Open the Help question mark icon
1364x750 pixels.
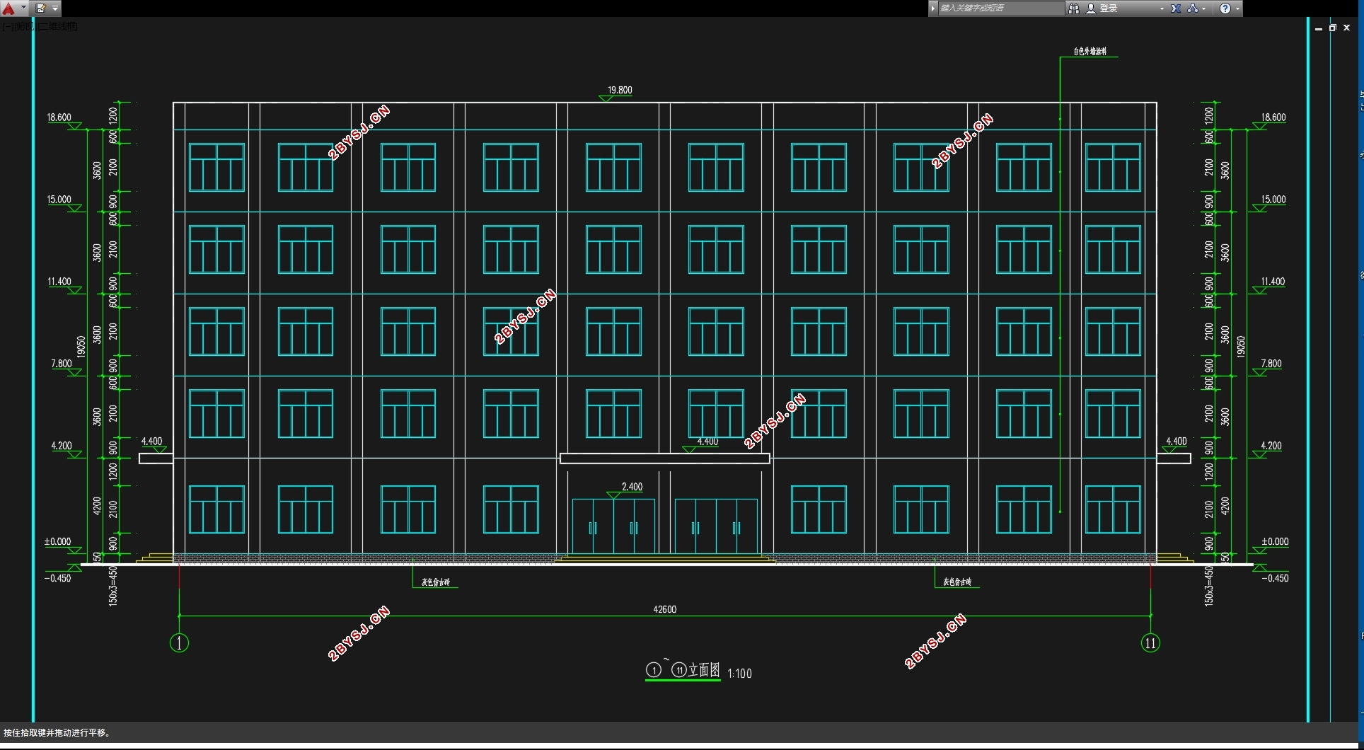[x=1225, y=8]
